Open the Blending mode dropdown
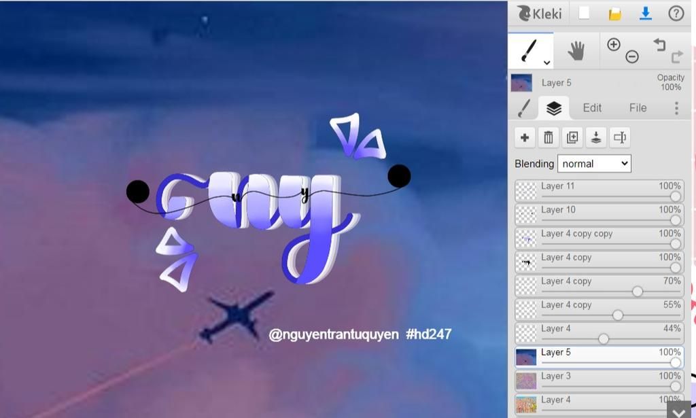 coord(594,164)
